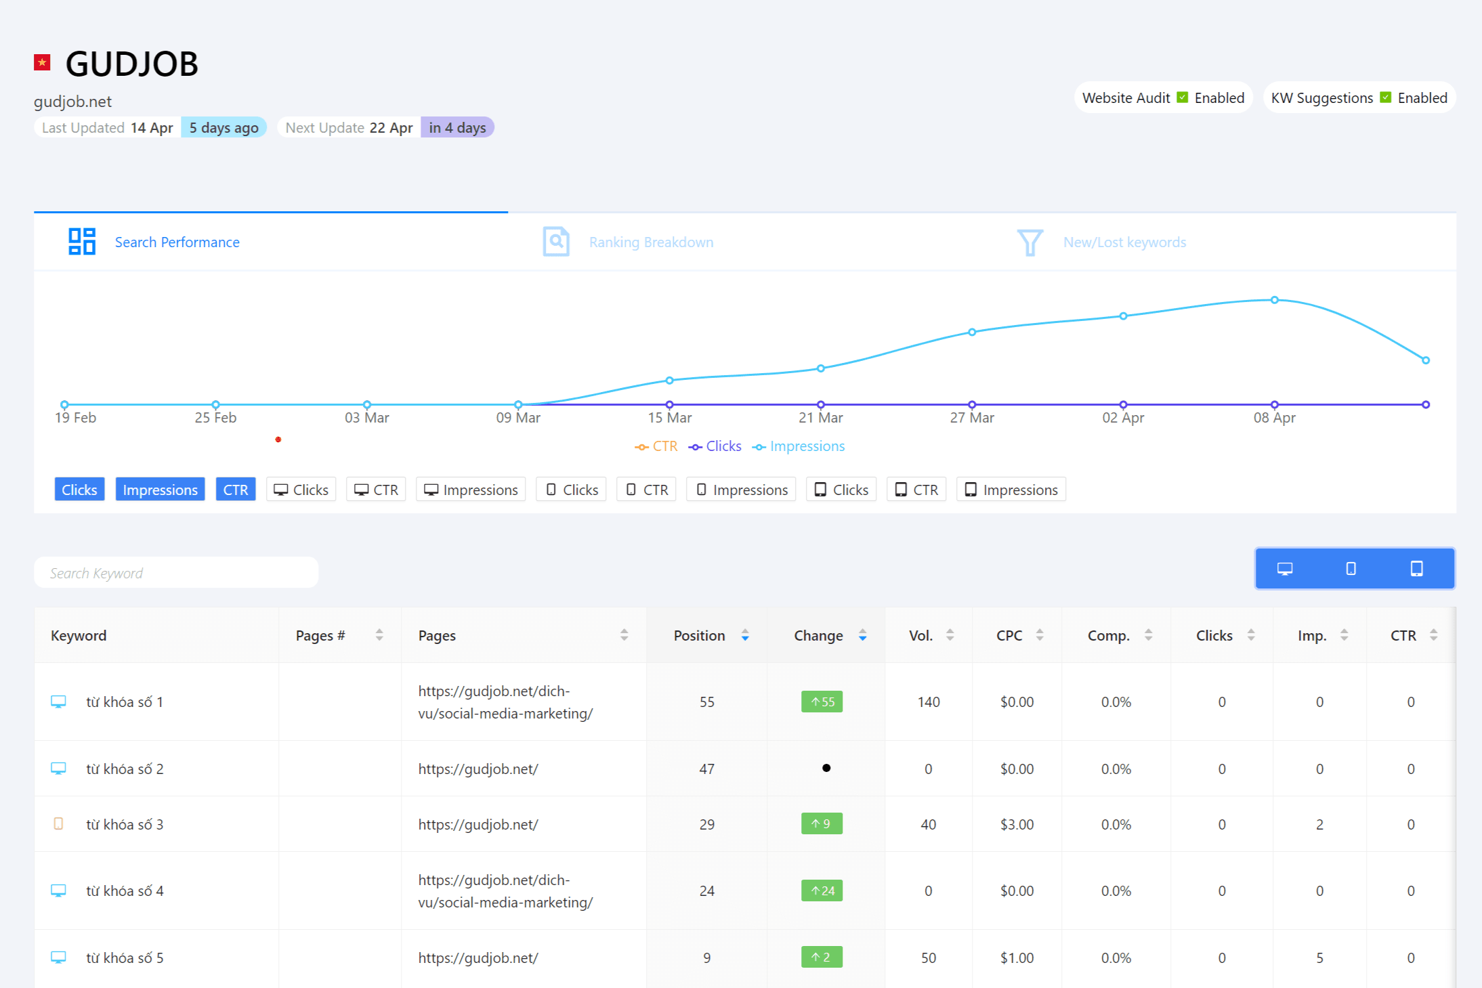
Task: Enable the mobile CTR chart series
Action: tap(646, 490)
